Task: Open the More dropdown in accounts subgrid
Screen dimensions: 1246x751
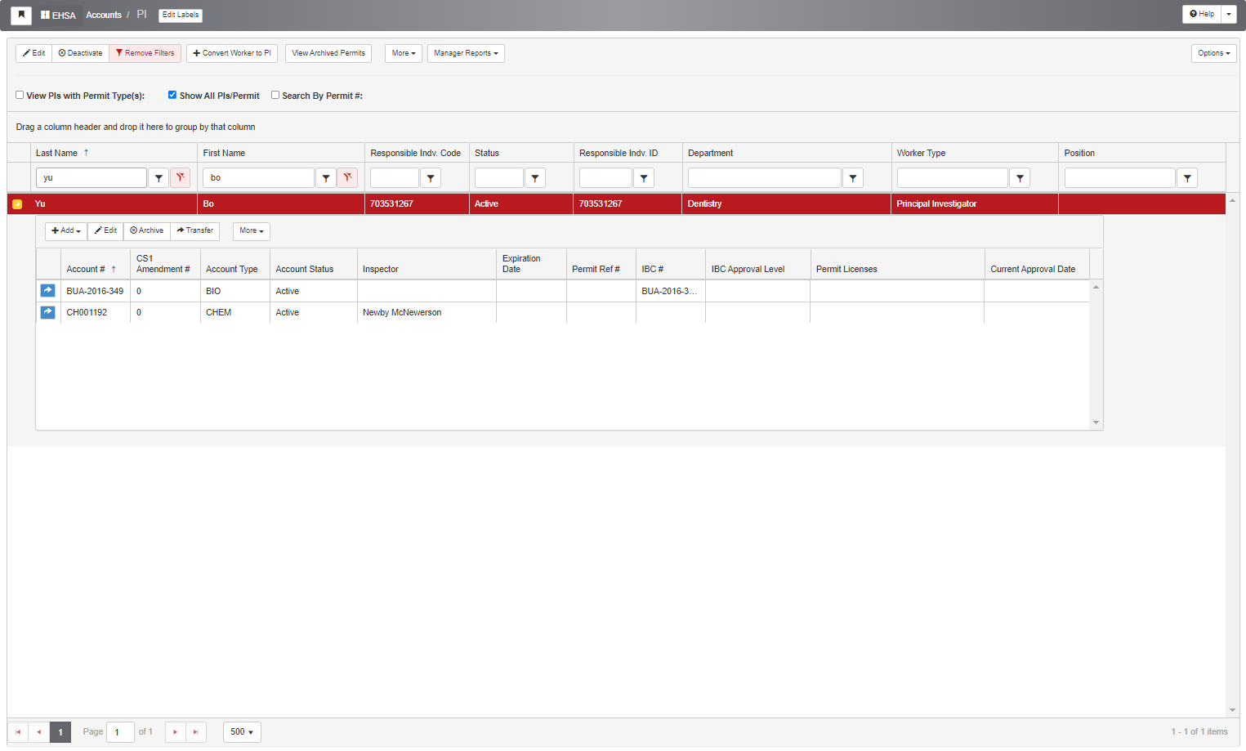Action: [x=252, y=231]
